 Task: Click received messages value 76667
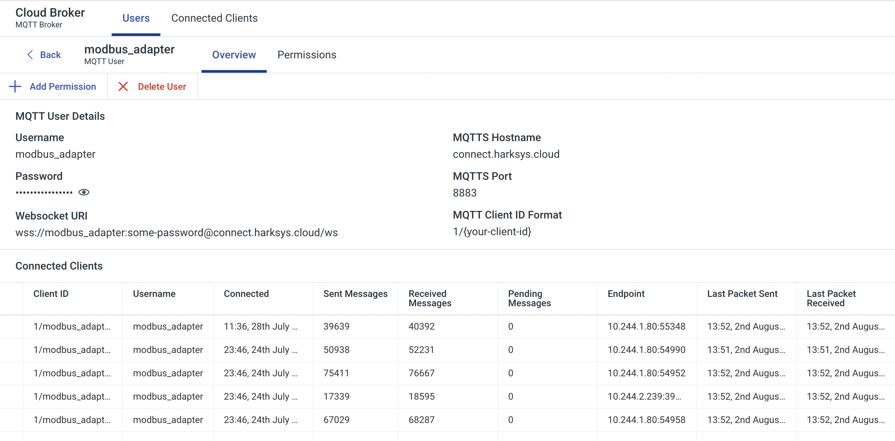[421, 373]
